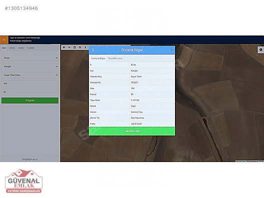Open the orange hamburger menu
The height and width of the screenshot is (198, 264).
tap(4, 40)
